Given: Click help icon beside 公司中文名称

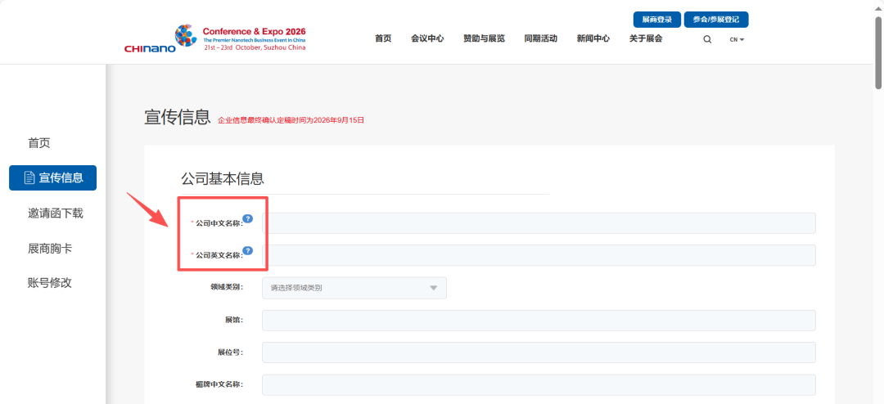Looking at the screenshot, I should pyautogui.click(x=248, y=218).
